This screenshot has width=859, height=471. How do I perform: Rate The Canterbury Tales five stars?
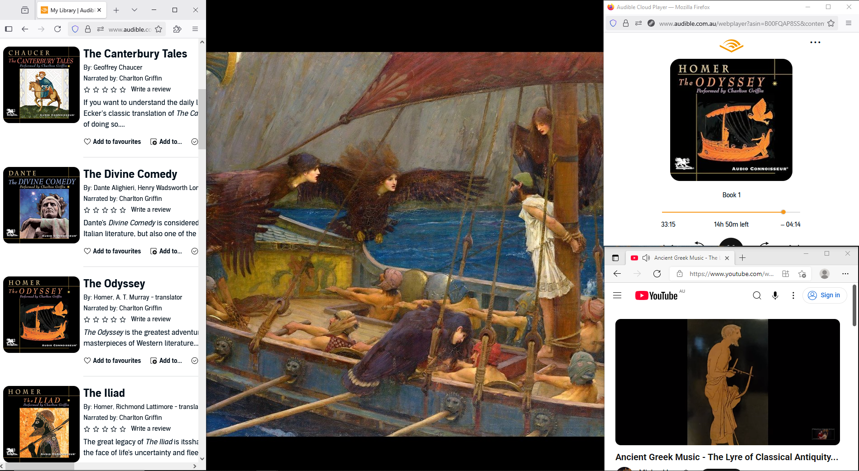pyautogui.click(x=123, y=90)
